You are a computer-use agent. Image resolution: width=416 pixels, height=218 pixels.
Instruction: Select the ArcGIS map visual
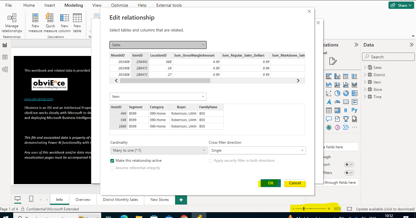click(x=329, y=127)
